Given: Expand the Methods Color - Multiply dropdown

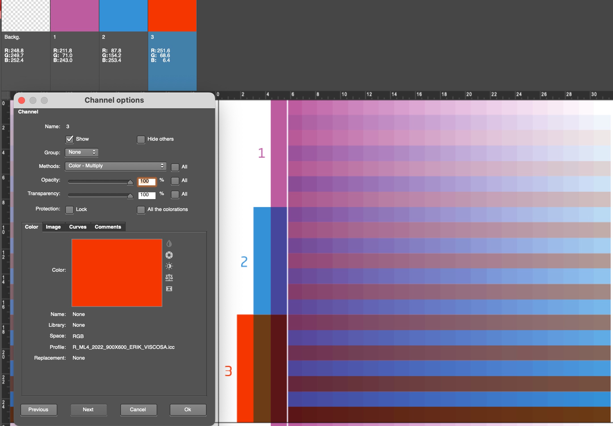Looking at the screenshot, I should (116, 166).
